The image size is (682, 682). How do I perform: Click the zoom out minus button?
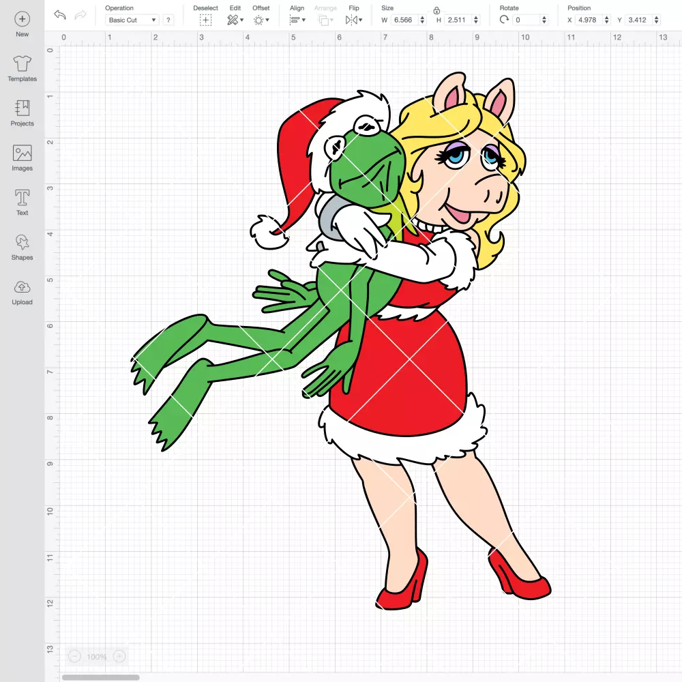click(74, 656)
